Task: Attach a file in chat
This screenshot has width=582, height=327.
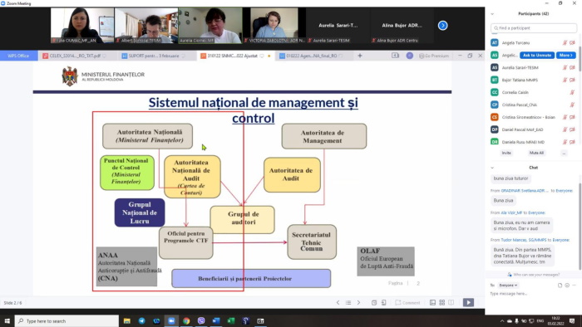Action: [560, 286]
